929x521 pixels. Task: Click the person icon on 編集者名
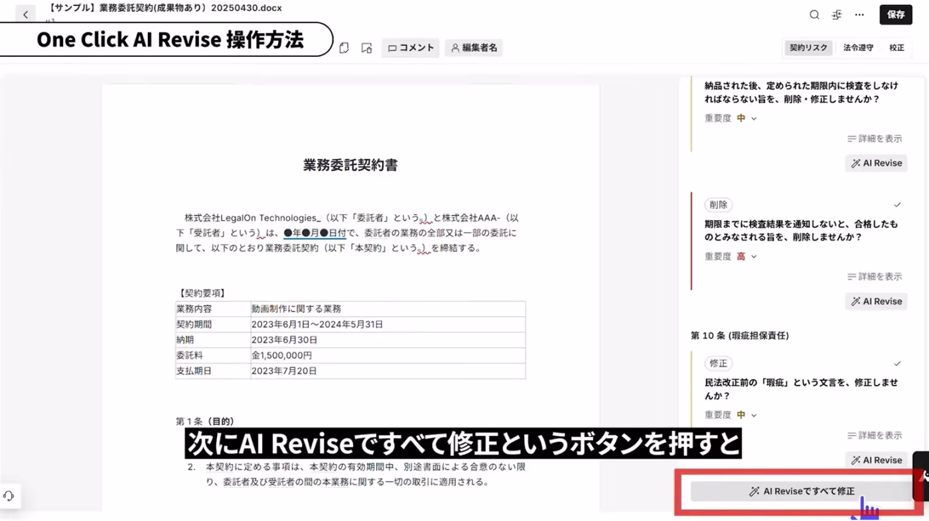point(455,47)
